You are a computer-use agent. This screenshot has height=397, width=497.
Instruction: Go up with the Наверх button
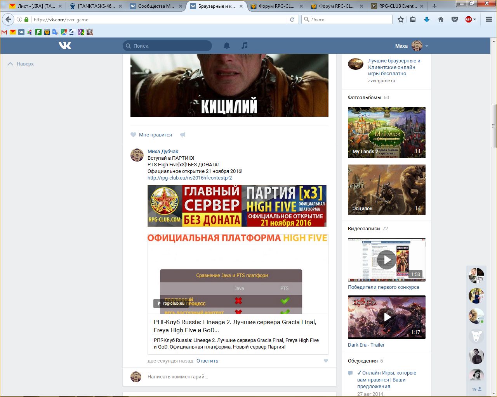tap(21, 64)
